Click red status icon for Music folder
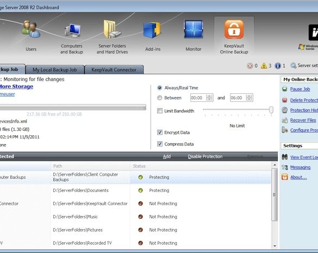The height and width of the screenshot is (253, 318). pyautogui.click(x=140, y=216)
